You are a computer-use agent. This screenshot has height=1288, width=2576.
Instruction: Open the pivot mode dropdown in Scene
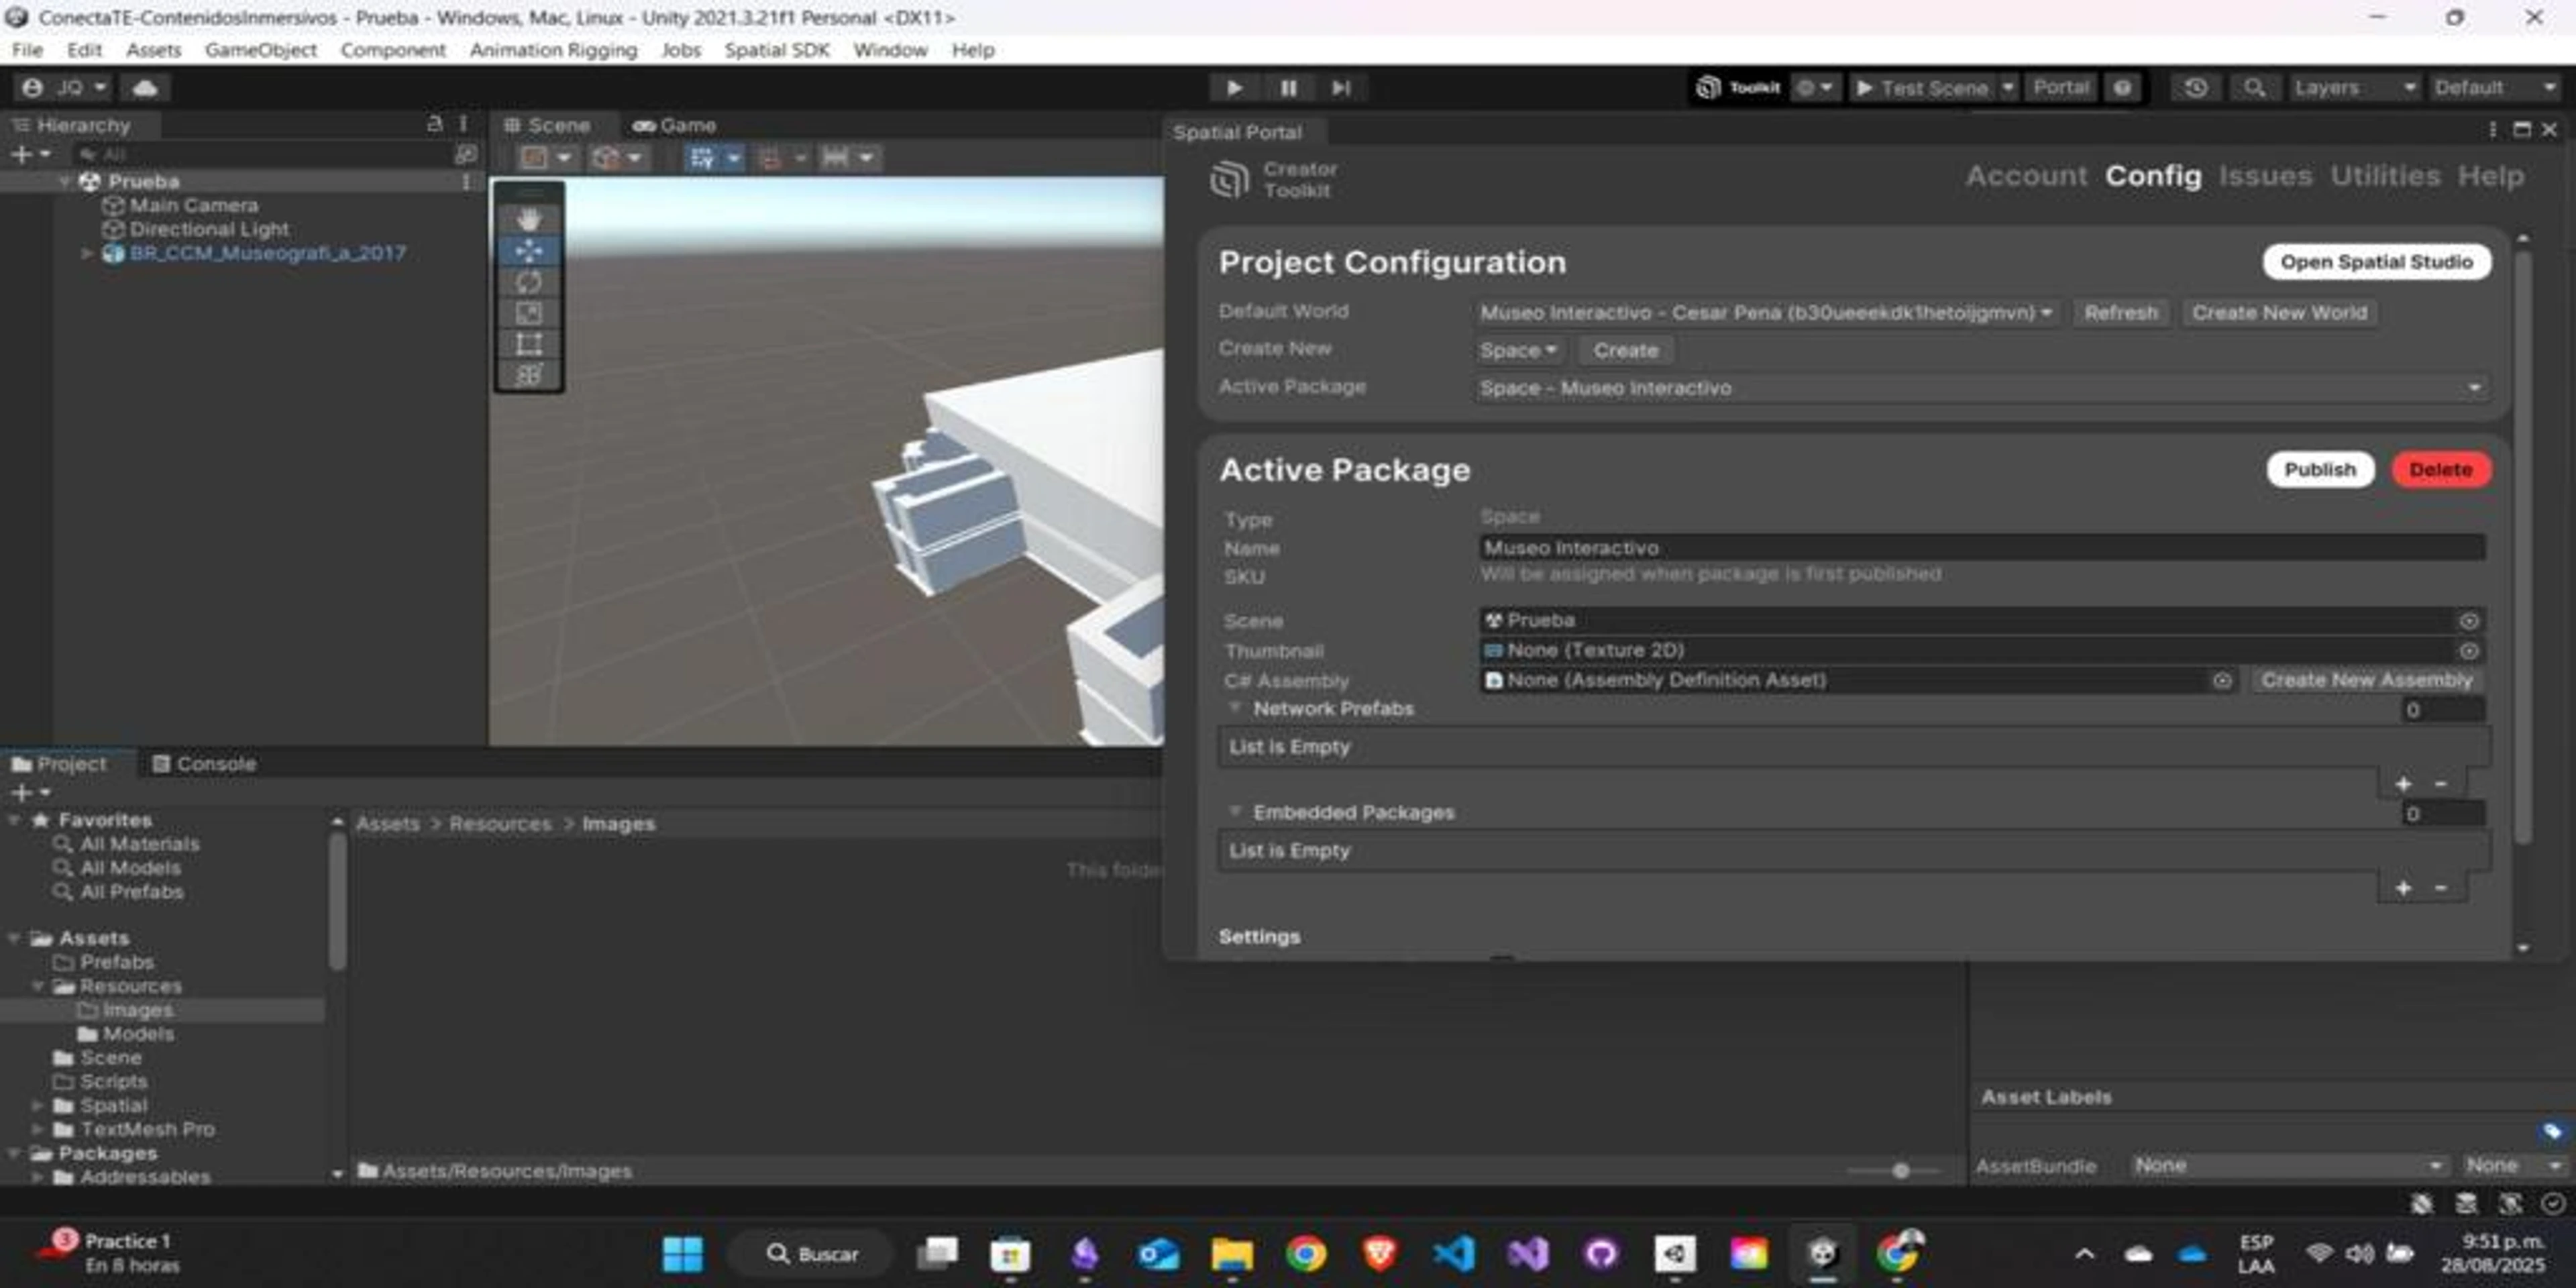pyautogui.click(x=547, y=158)
